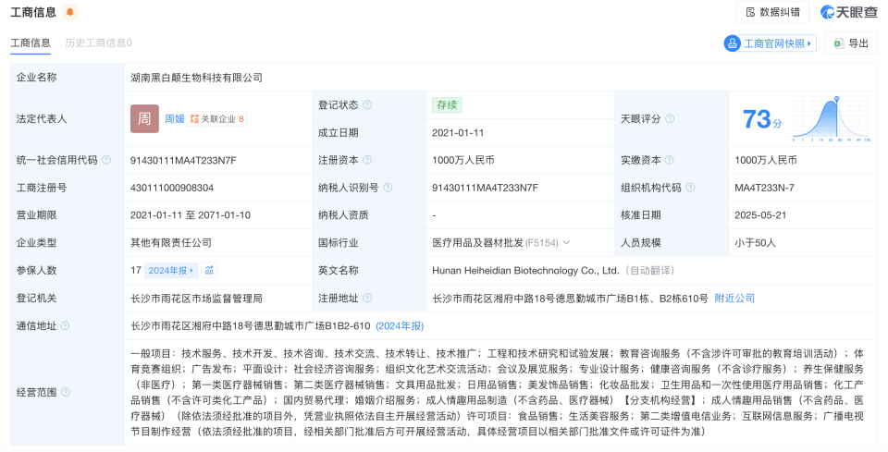Click the 组织机构代码 value MA4T233N-7
This screenshot has width=888, height=452.
click(x=765, y=188)
